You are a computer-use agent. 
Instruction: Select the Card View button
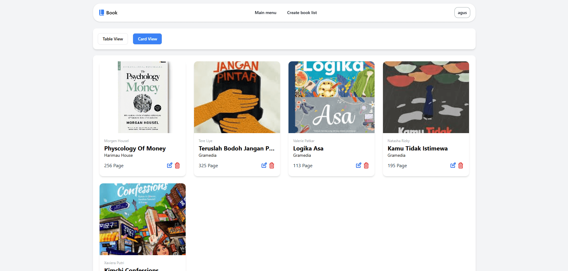click(x=147, y=39)
